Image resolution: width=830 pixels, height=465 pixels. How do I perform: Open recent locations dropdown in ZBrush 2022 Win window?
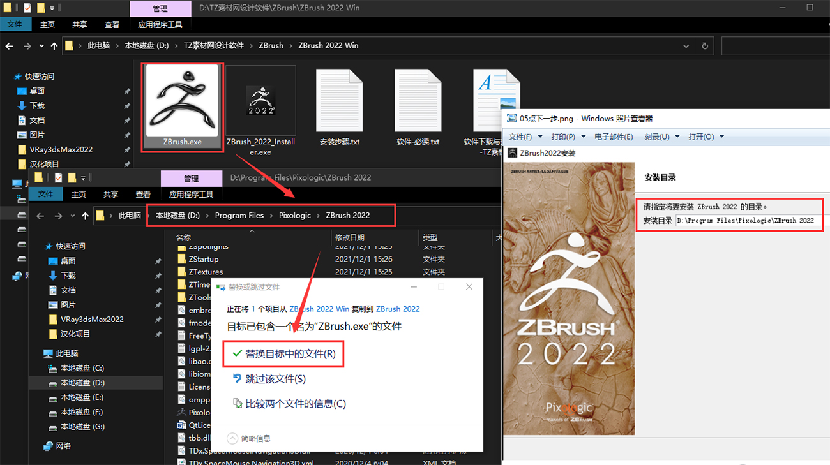point(41,46)
